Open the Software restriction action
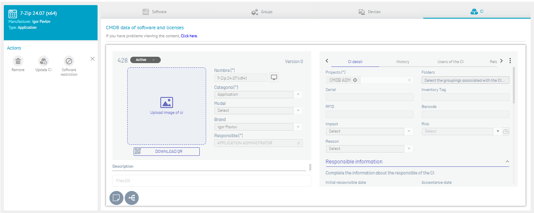 tap(69, 61)
